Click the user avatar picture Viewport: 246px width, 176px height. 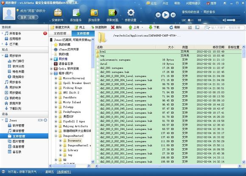tap(9, 14)
